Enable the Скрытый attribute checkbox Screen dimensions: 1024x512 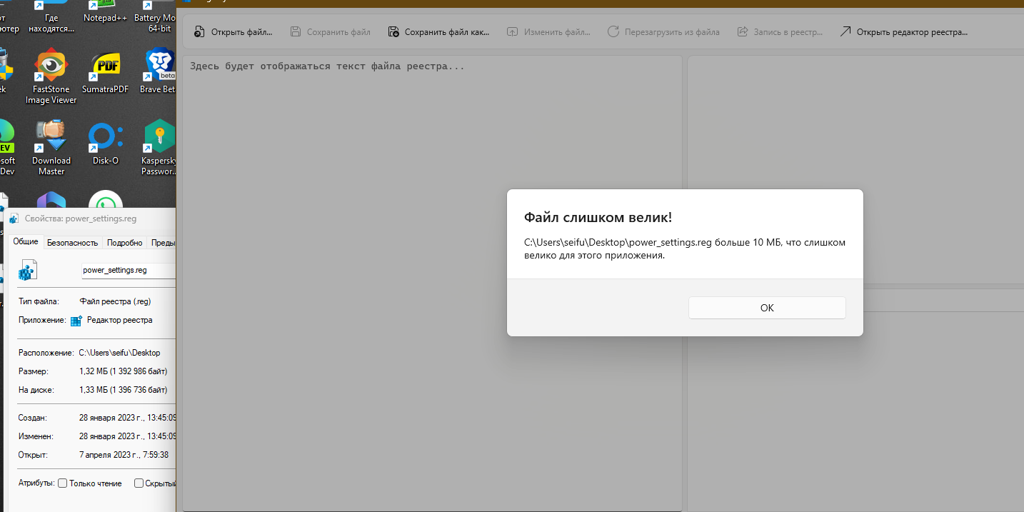139,483
